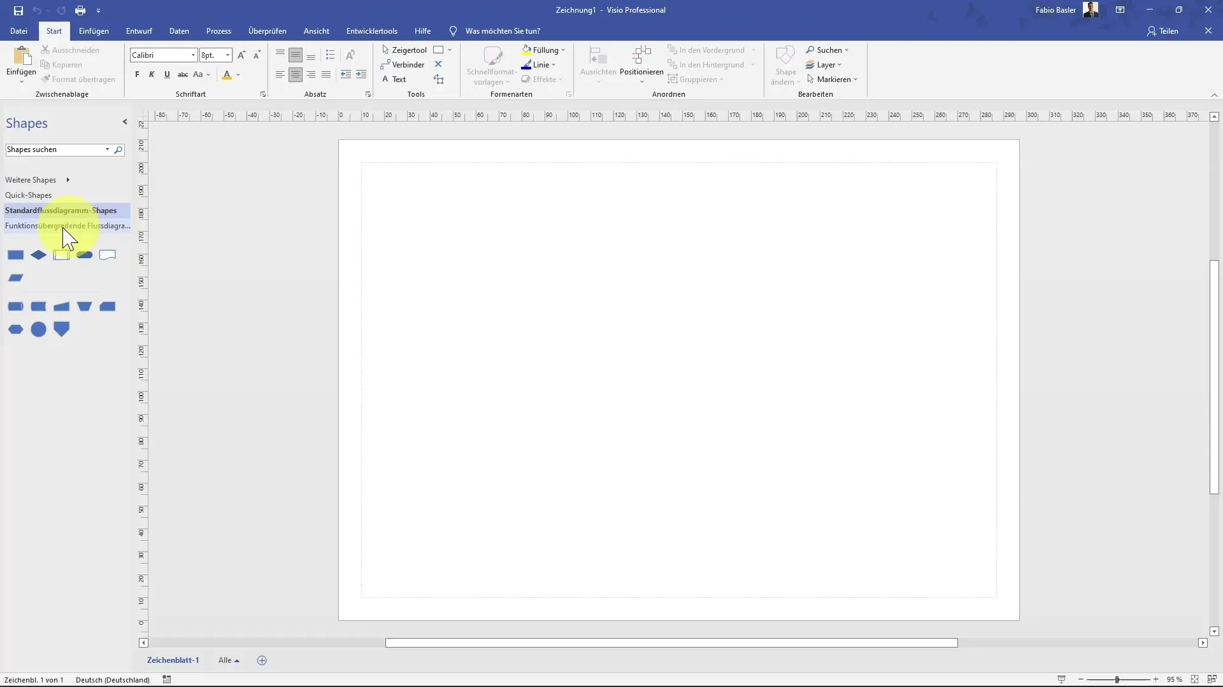Toggle align top vertical alignment
Image resolution: width=1223 pixels, height=687 pixels.
280,55
